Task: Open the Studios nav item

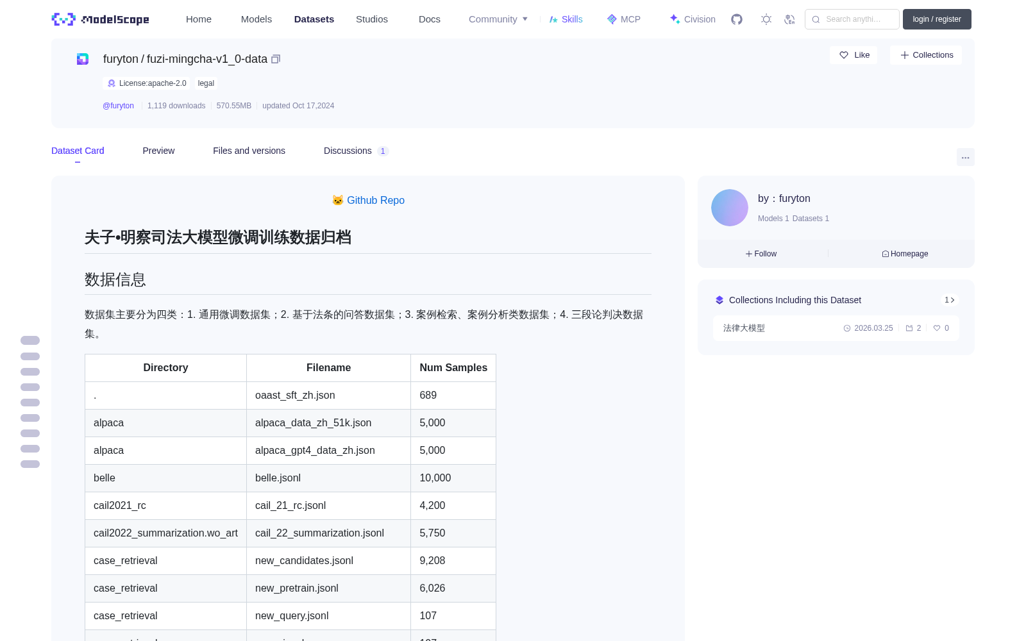Action: [372, 19]
